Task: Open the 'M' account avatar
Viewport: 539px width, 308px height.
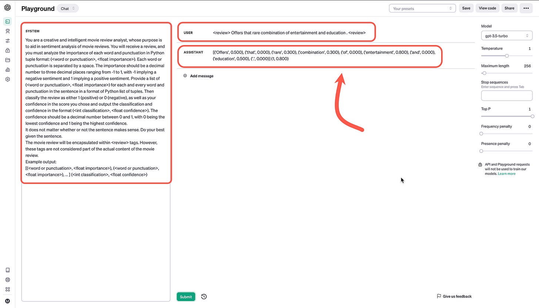Action: pyautogui.click(x=7, y=301)
